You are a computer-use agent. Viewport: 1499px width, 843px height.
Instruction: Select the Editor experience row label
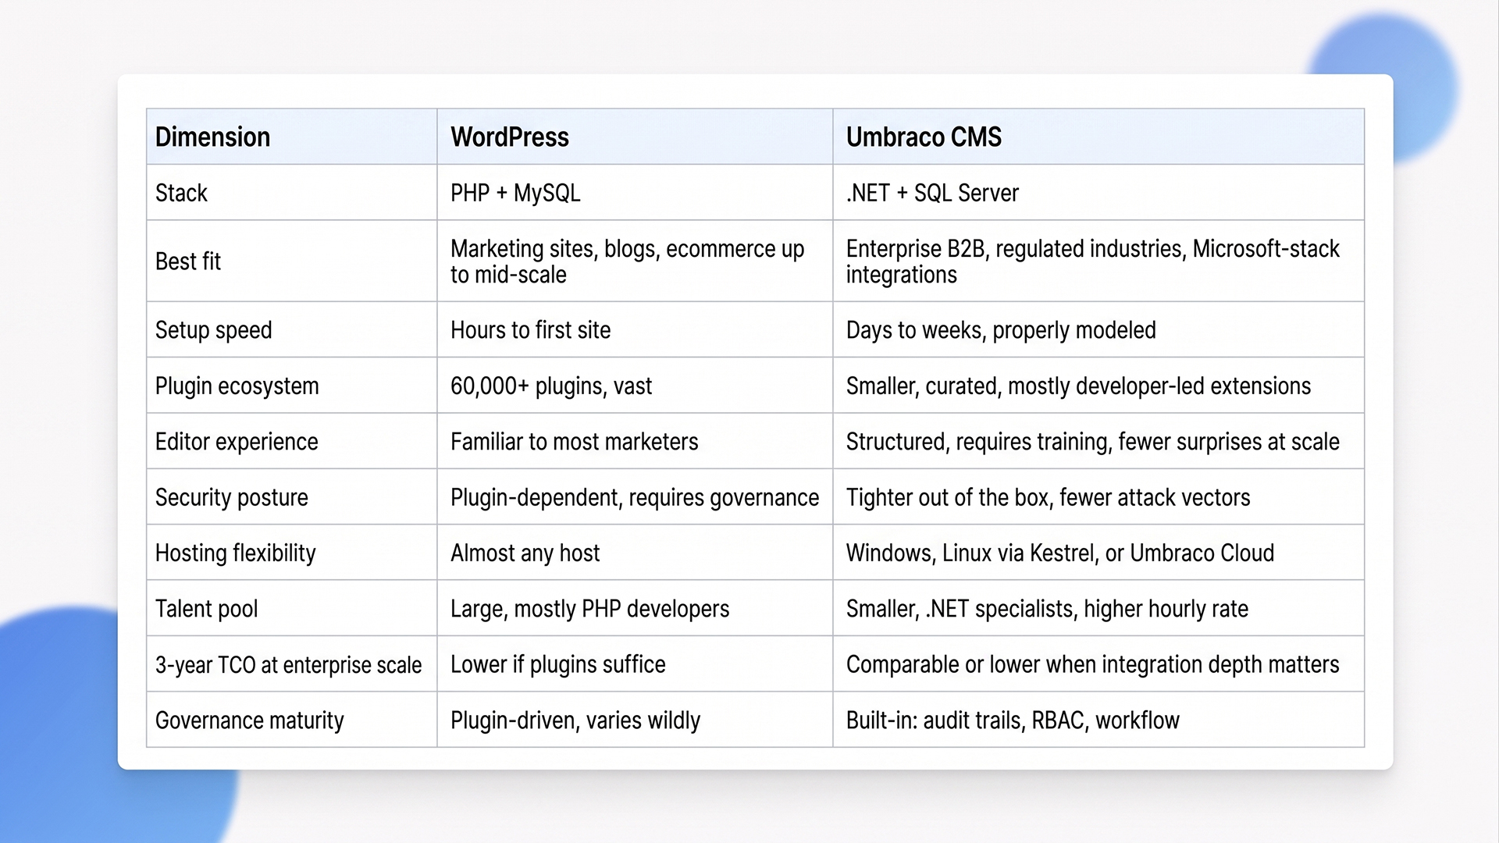[x=291, y=442]
